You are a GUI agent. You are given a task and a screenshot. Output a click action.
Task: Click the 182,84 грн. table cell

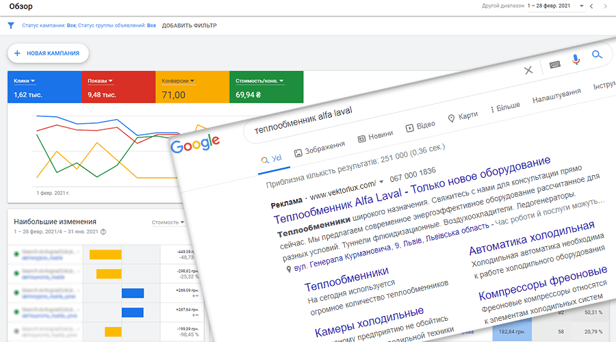click(x=511, y=332)
